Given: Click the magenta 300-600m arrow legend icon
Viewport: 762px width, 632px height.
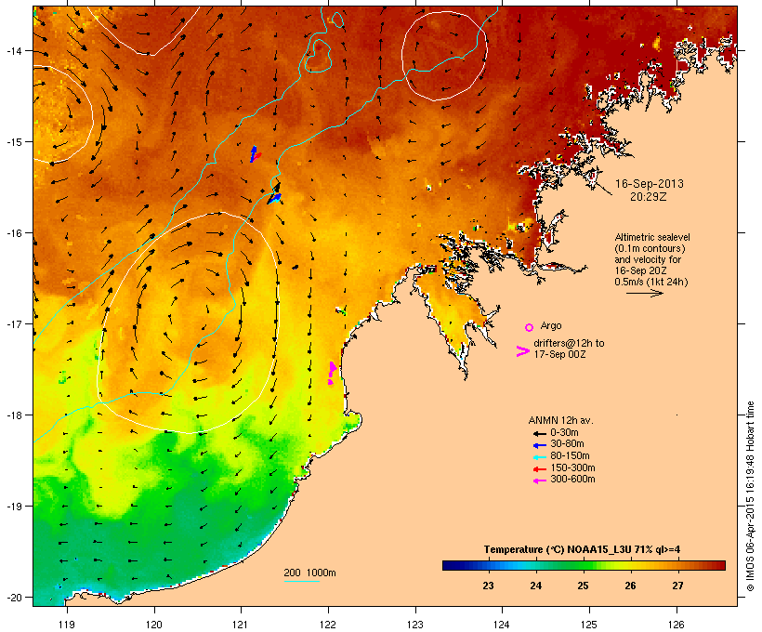Looking at the screenshot, I should (539, 481).
